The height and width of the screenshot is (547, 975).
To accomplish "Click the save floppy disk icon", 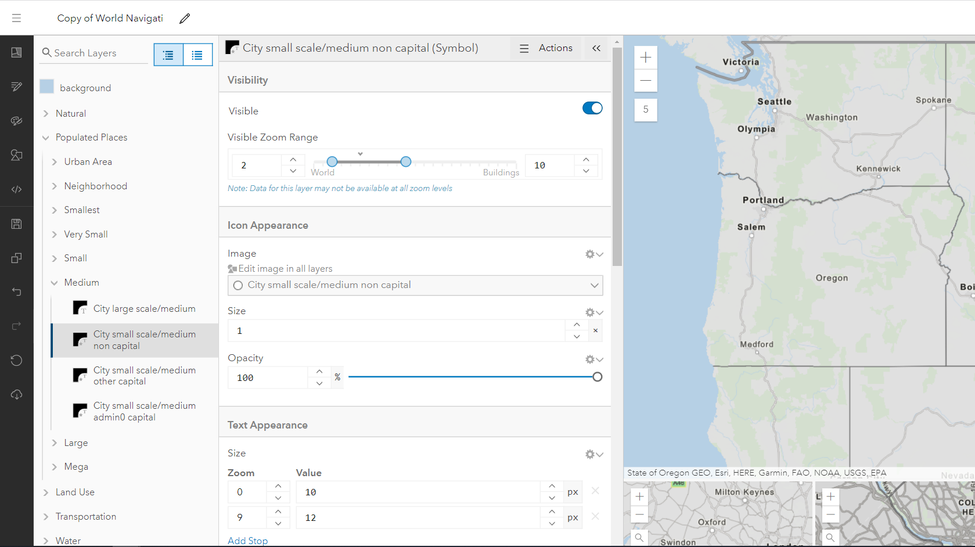I will click(x=16, y=224).
